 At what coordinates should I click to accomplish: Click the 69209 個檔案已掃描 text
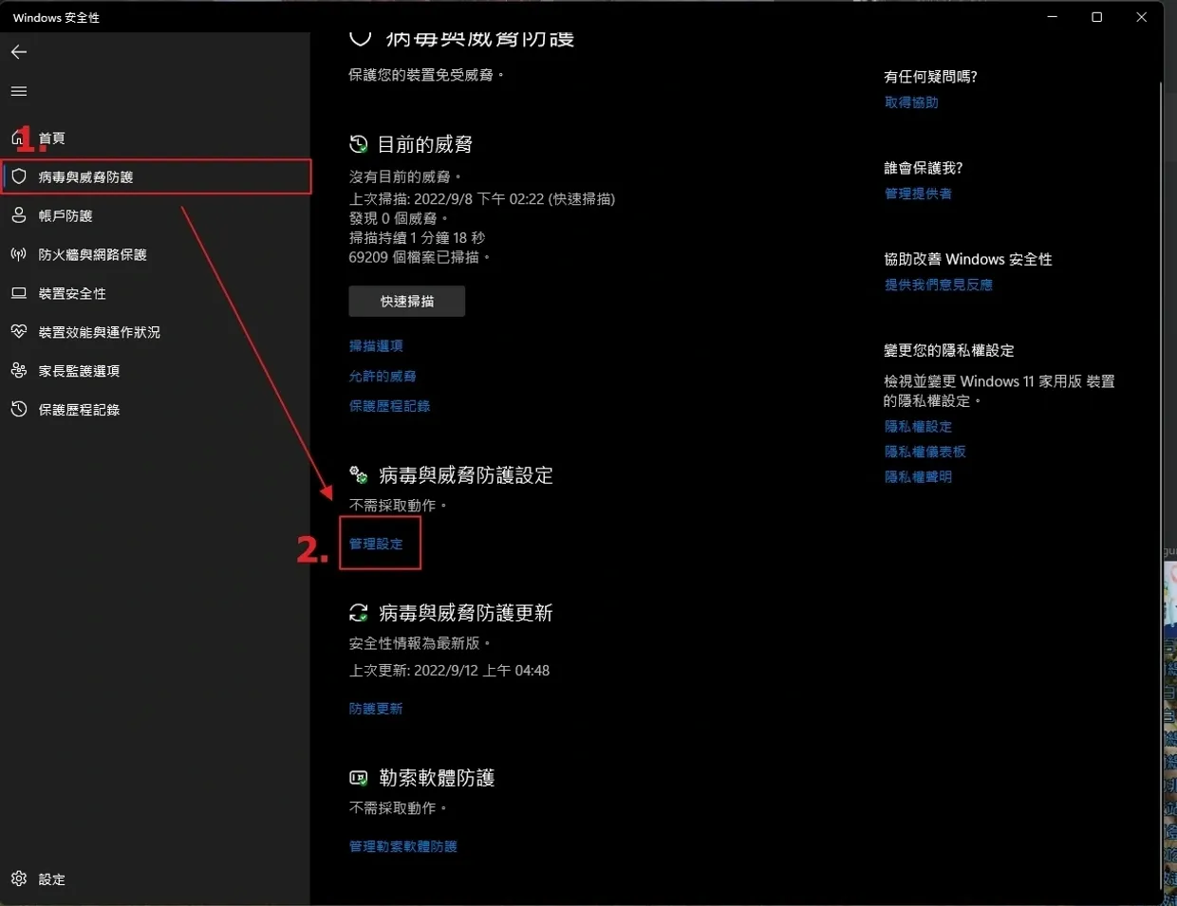point(420,257)
